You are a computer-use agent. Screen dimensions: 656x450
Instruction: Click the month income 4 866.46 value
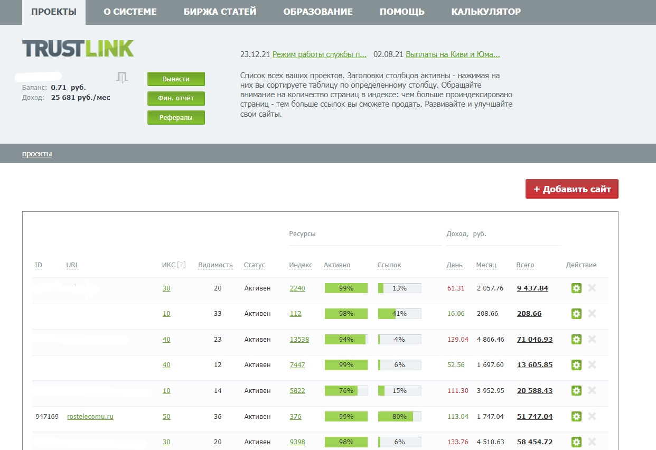(x=490, y=339)
